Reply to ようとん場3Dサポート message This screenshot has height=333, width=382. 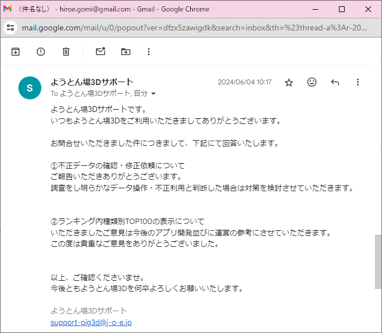coord(335,82)
